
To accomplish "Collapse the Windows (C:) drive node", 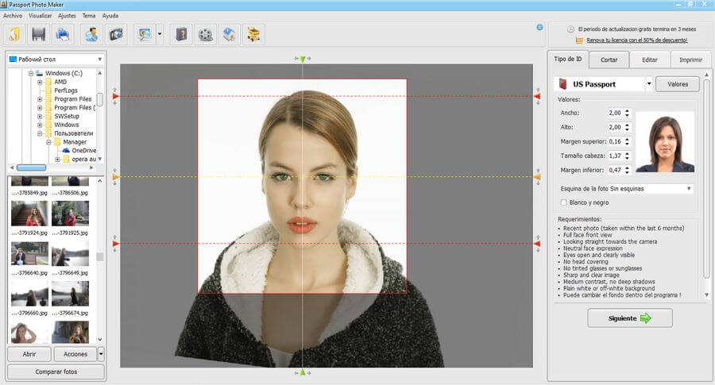I will pos(31,73).
